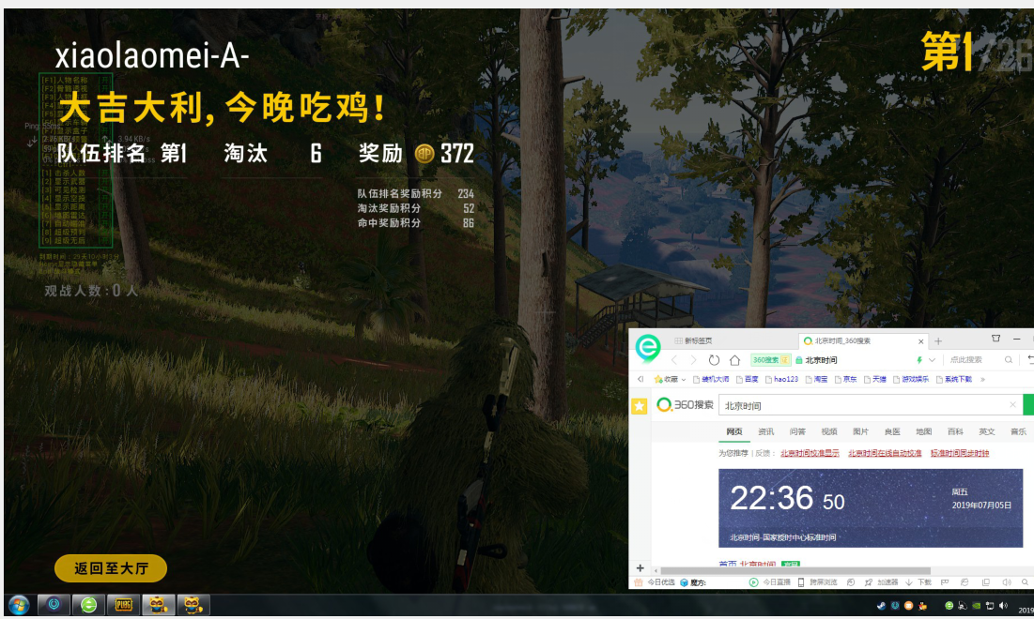This screenshot has width=1034, height=619.
Task: Click the status bar speaker mute icon
Action: [1007, 582]
